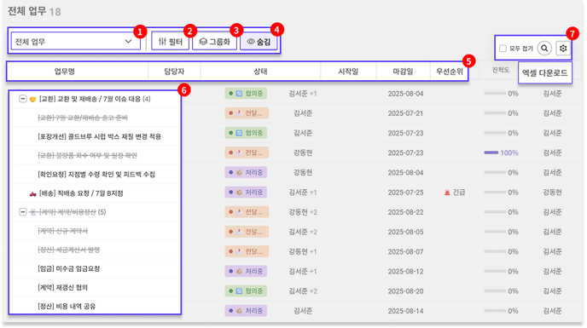
Task: Open struck-through task [계약] 신규 계약서
Action: click(x=62, y=231)
